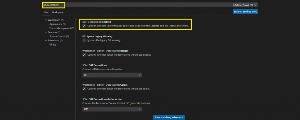300x120 pixels.
Task: Open the settings filter funnel icon
Action: tap(255, 5)
